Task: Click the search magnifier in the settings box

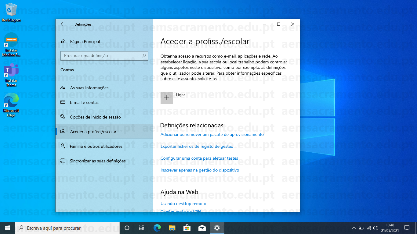Action: click(x=144, y=56)
